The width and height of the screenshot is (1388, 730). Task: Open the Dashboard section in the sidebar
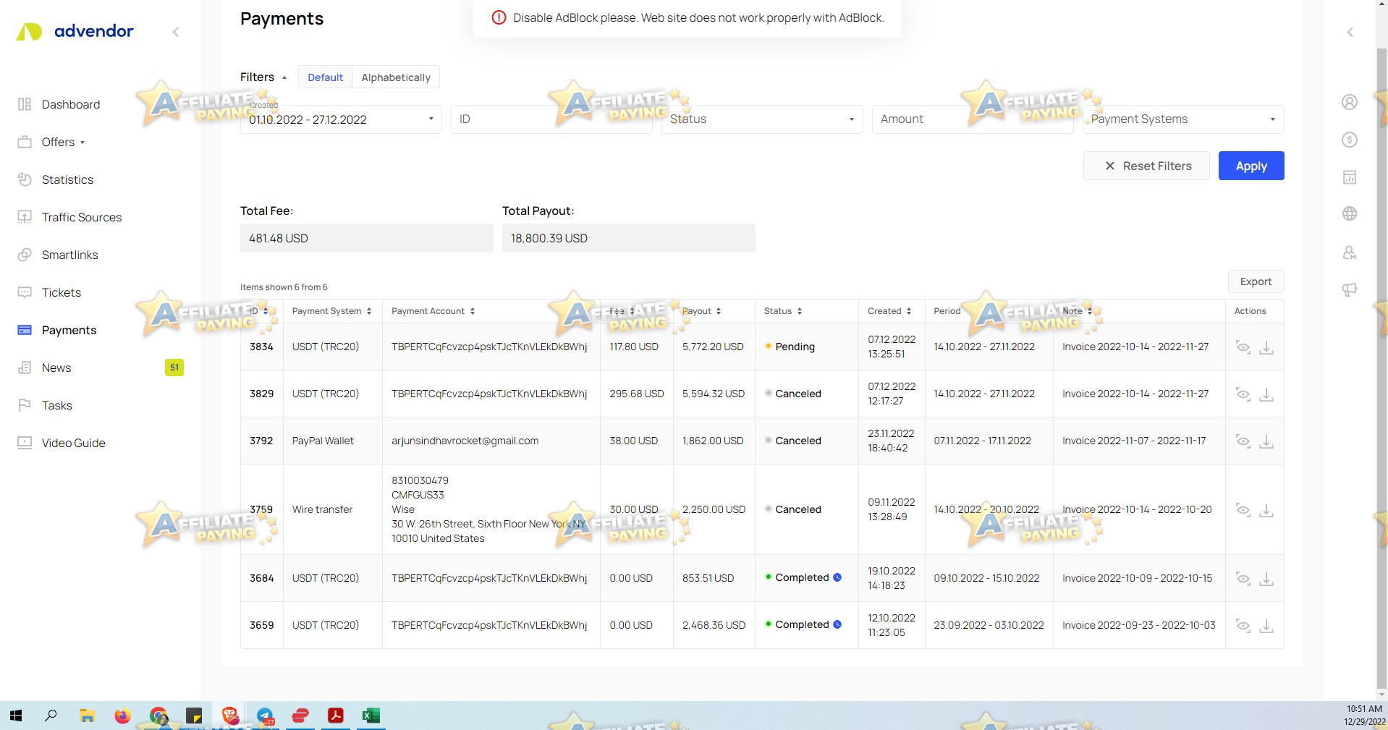point(71,104)
